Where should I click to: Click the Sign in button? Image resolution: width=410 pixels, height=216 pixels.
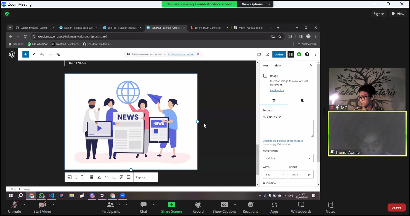tap(379, 14)
